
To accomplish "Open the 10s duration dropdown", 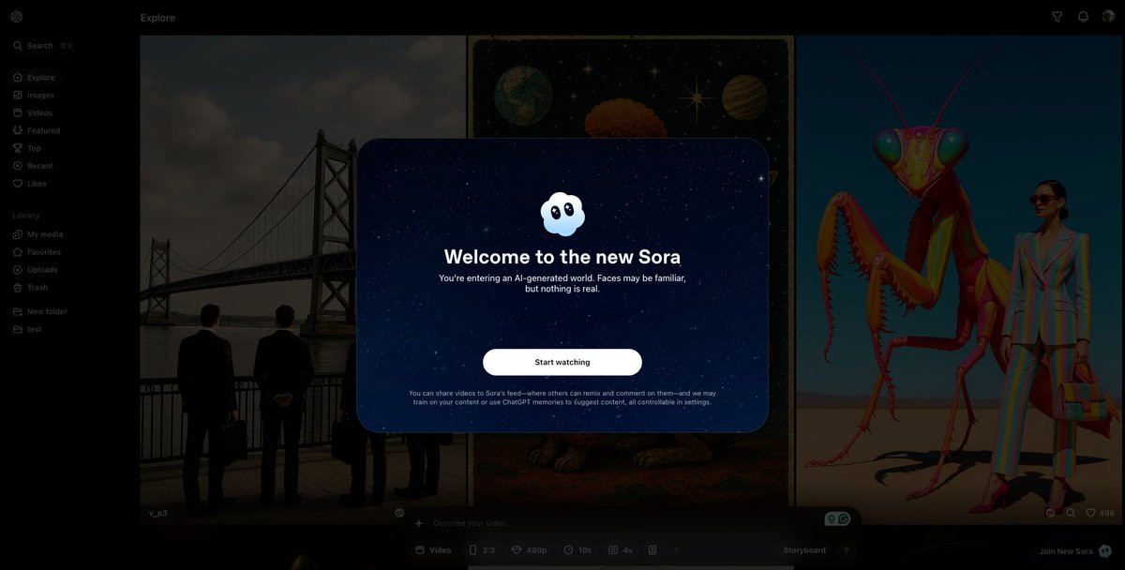I will (577, 550).
